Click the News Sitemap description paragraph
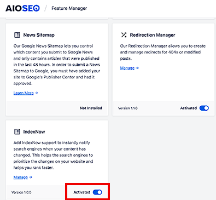Screen dimensions: 216x200 [57, 65]
